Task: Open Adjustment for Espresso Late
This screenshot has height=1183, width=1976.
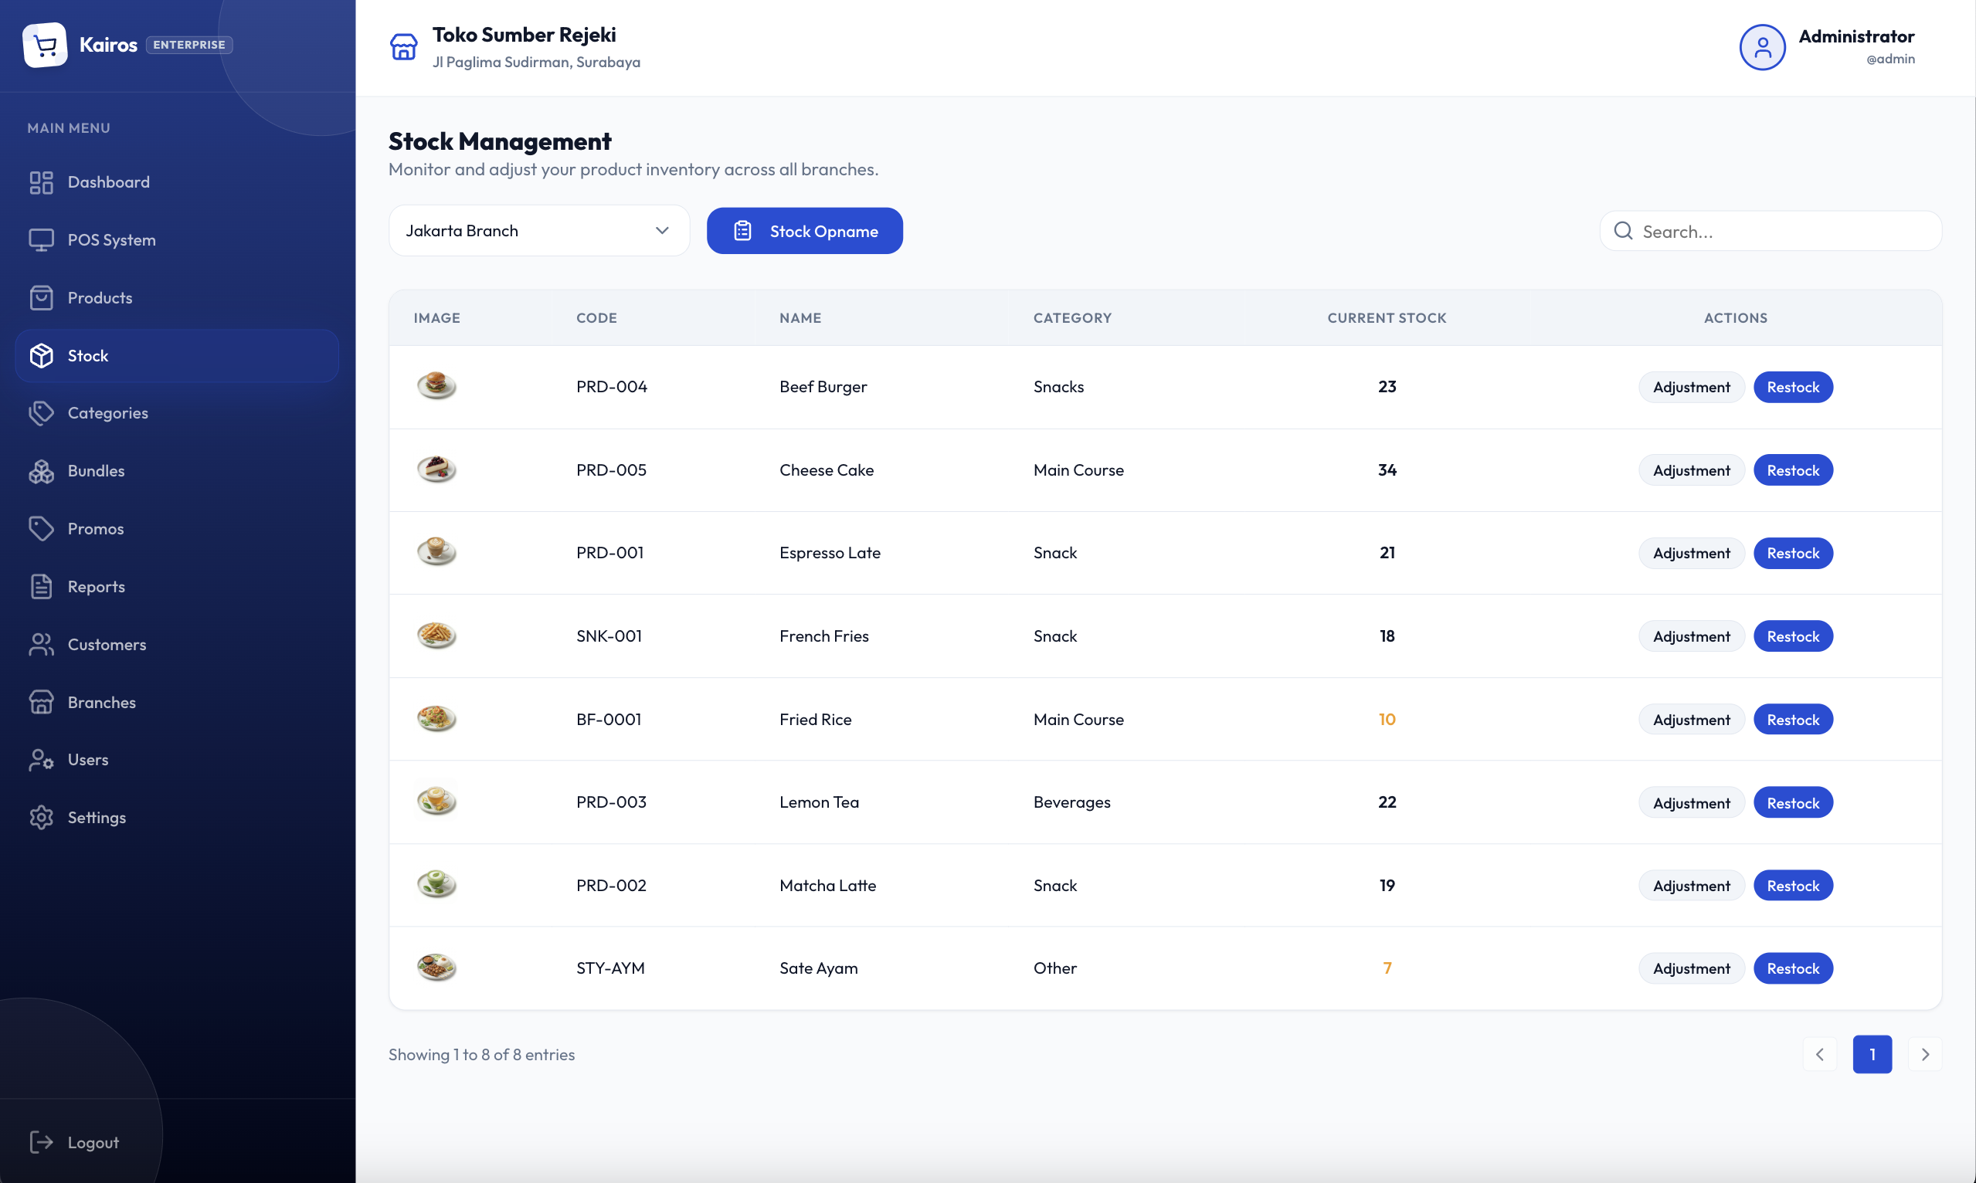Action: [1691, 553]
